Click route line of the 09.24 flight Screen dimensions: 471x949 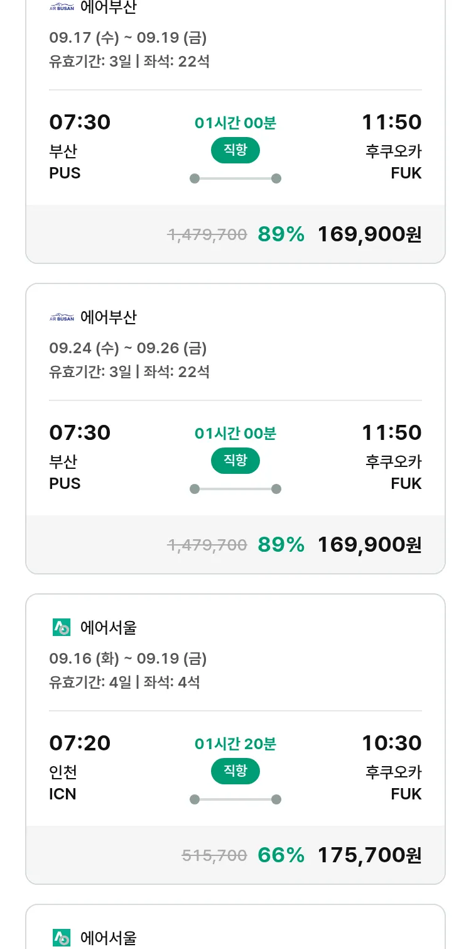coord(235,489)
